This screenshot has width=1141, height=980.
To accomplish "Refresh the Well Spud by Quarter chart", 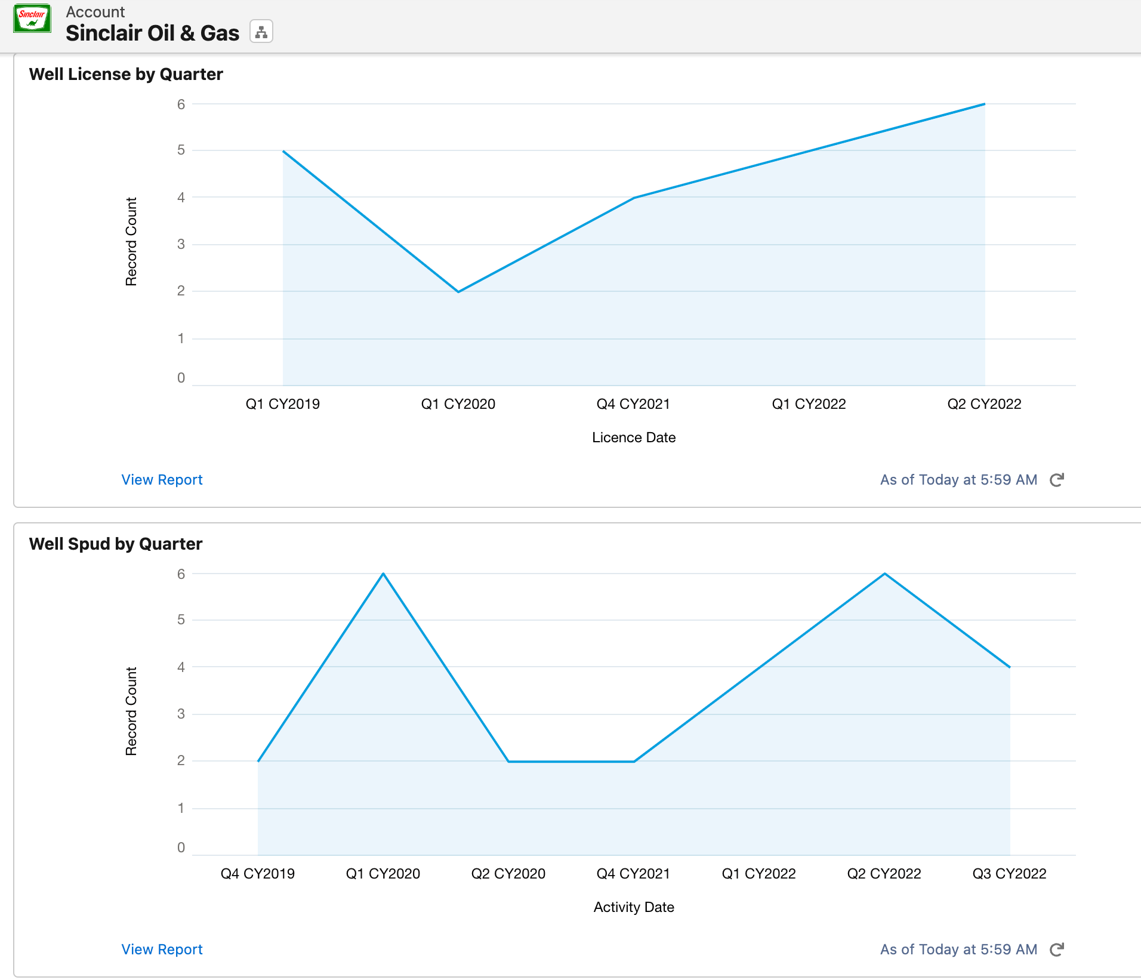I will pos(1056,950).
